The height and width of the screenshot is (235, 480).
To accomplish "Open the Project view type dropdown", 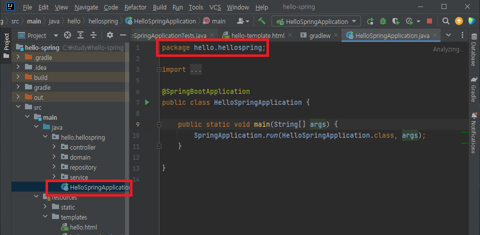I will pos(55,35).
